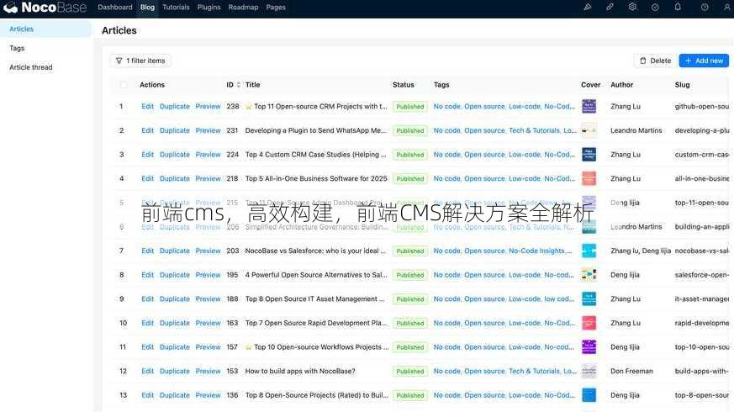
Task: Click the 'Tech & Tutorials' tag in article 231
Action: click(x=534, y=130)
